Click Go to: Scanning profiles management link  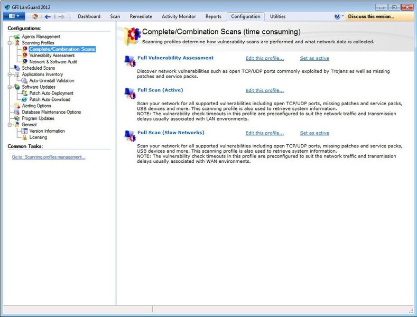tap(49, 157)
